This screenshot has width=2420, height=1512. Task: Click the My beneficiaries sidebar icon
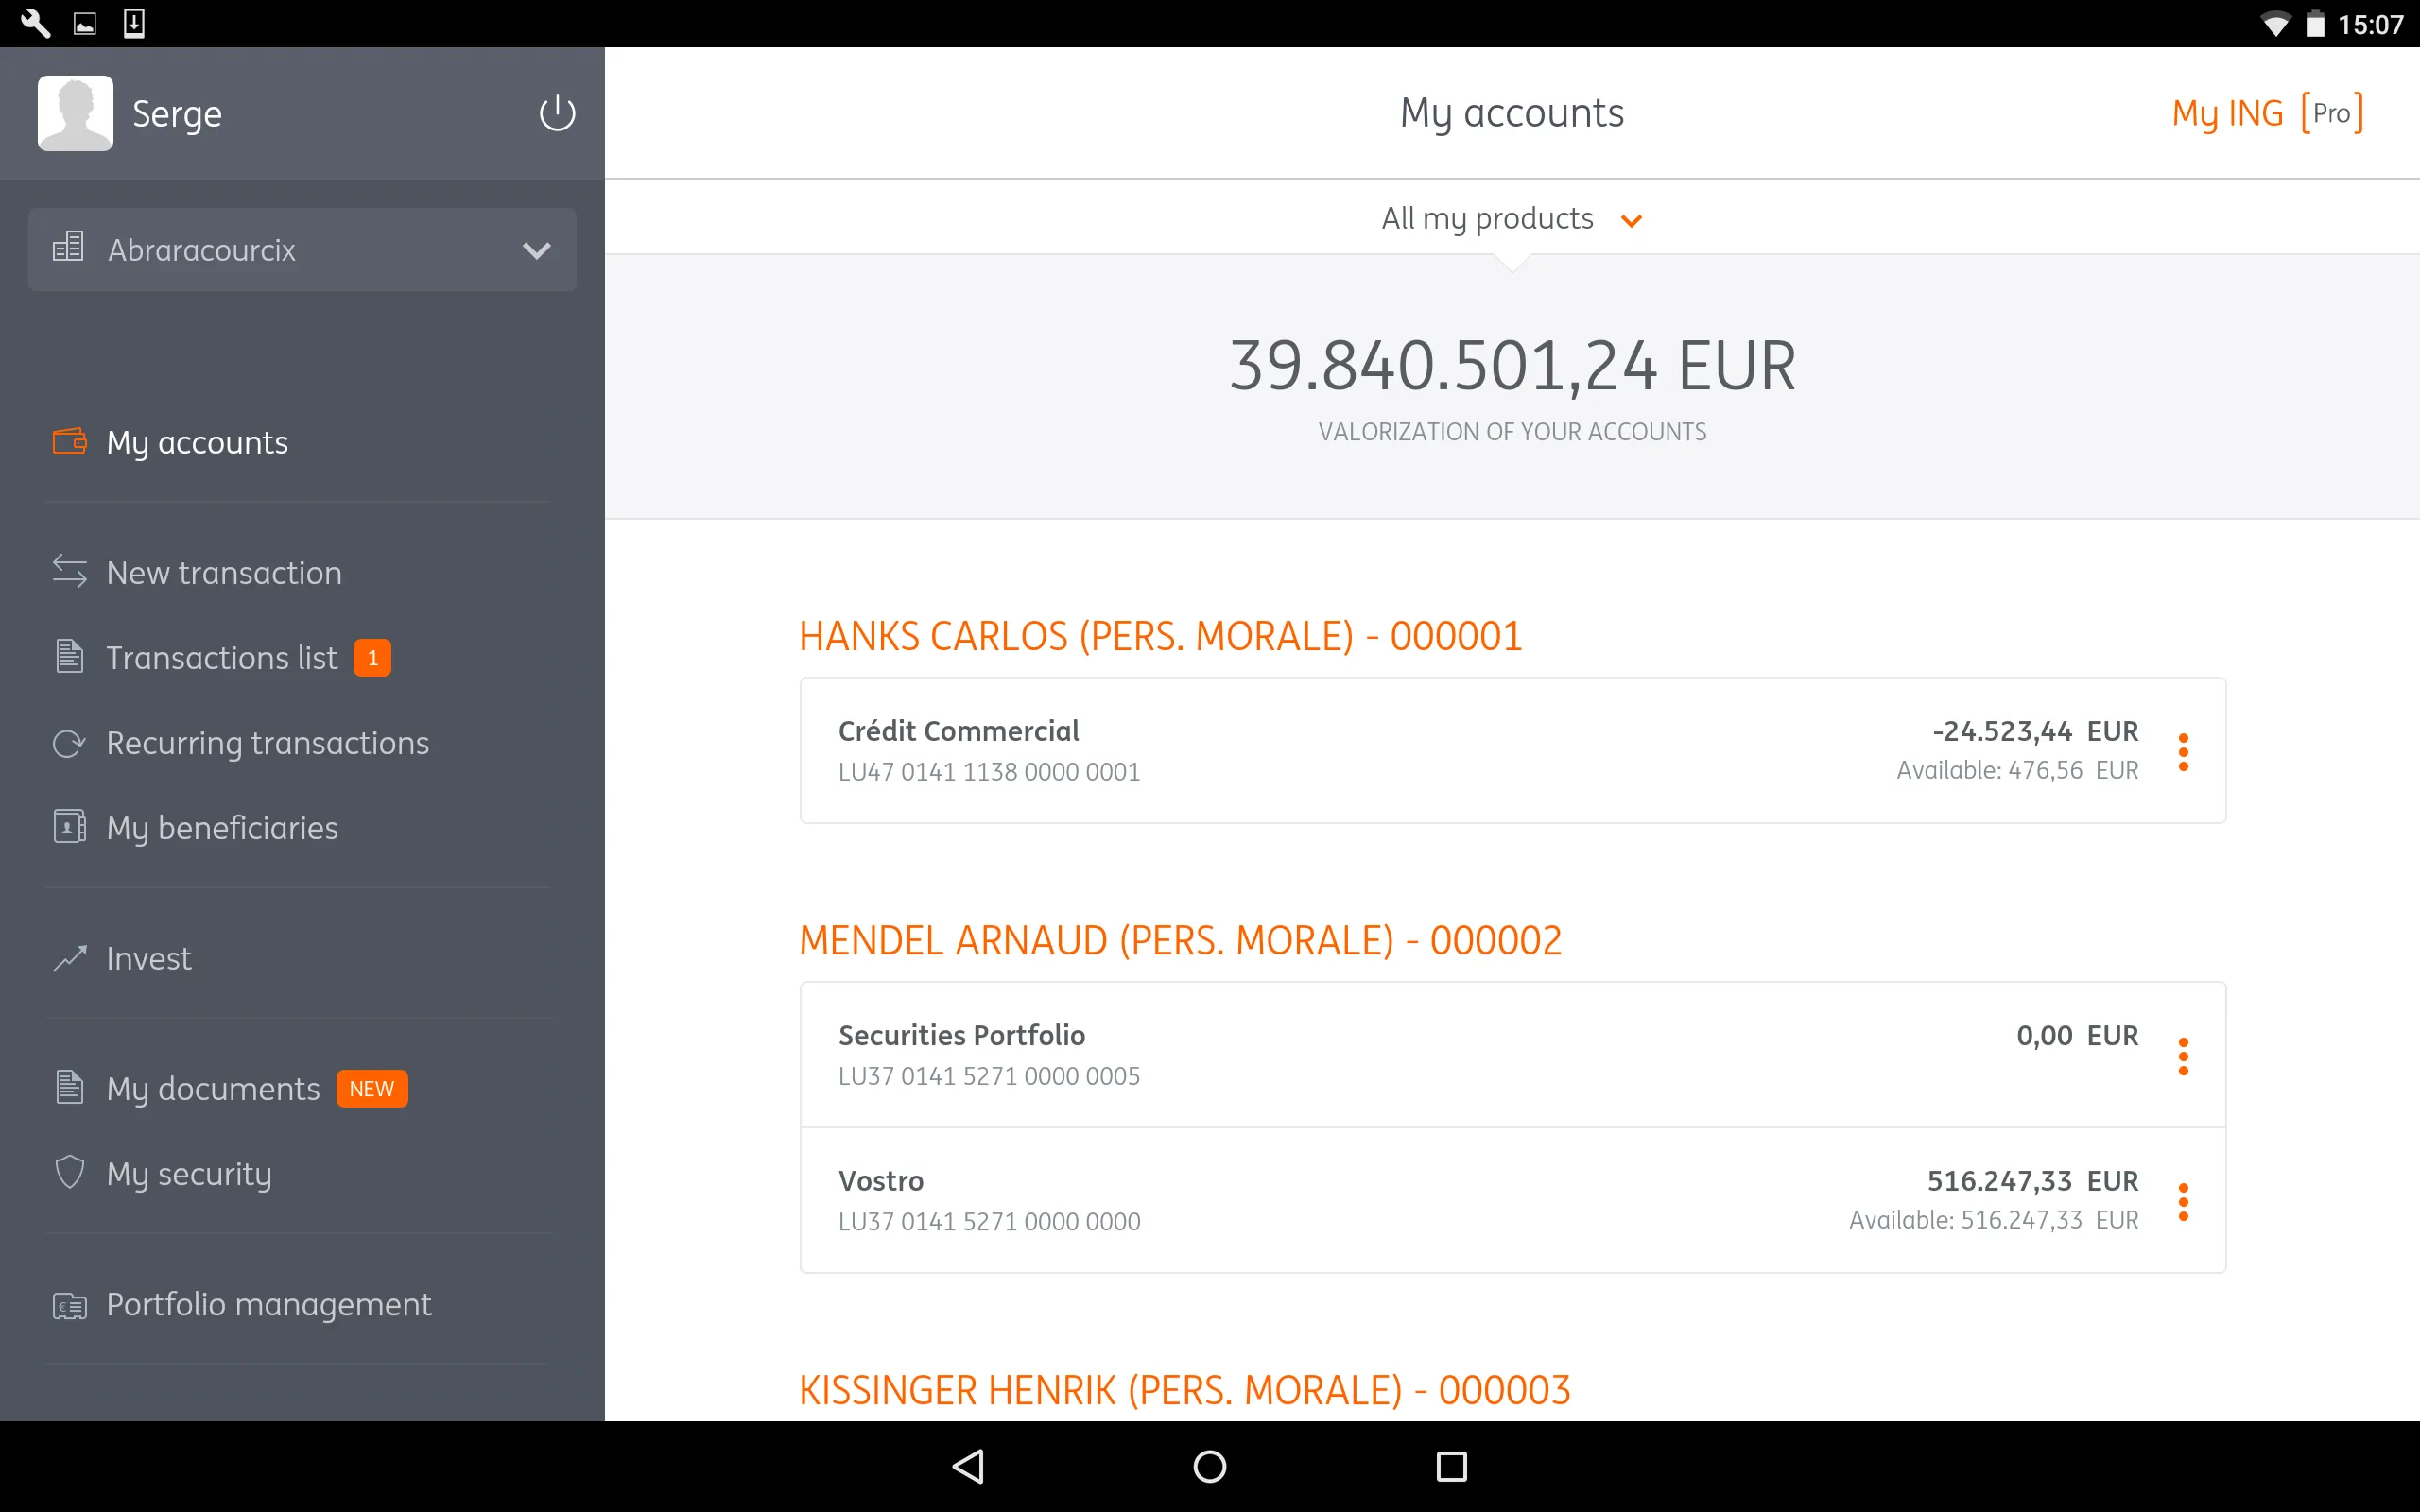point(68,826)
